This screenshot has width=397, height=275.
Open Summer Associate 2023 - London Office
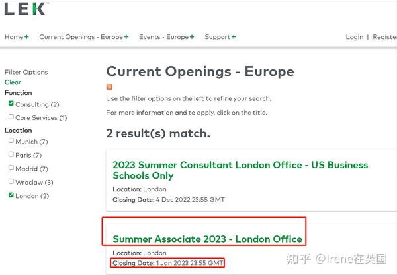[x=207, y=239]
